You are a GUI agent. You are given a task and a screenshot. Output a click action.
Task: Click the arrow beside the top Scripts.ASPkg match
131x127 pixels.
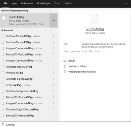coord(53,20)
